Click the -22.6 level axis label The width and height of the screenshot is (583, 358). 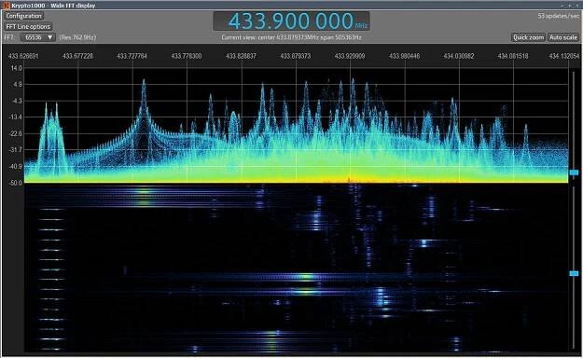pos(16,133)
